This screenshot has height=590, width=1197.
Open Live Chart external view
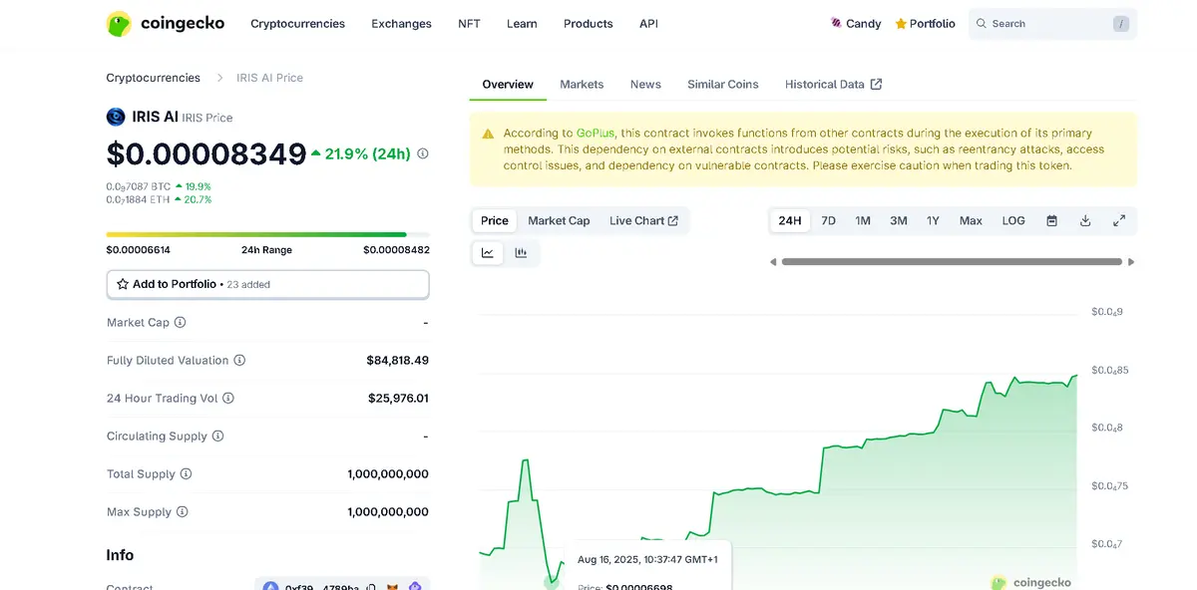coord(643,220)
